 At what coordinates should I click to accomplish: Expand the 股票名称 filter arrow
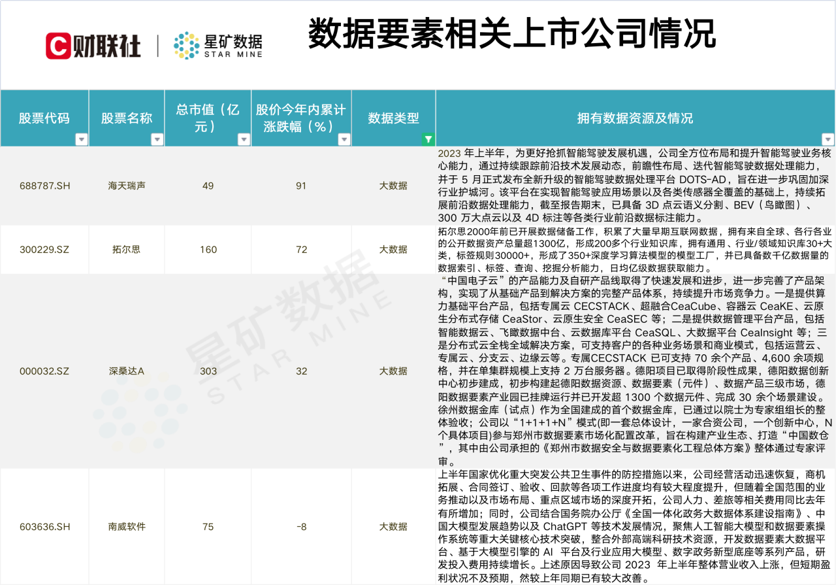[x=157, y=139]
